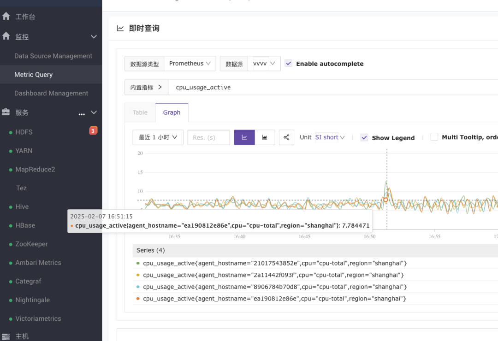Viewport: 498px width, 341px height.
Task: Switch to line chart mode
Action: [244, 137]
